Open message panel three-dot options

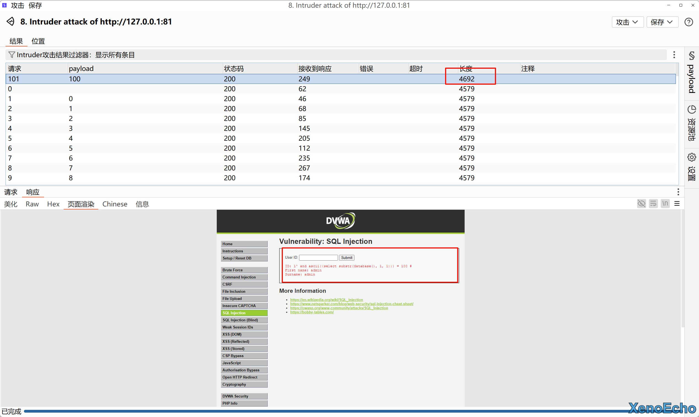(x=678, y=192)
